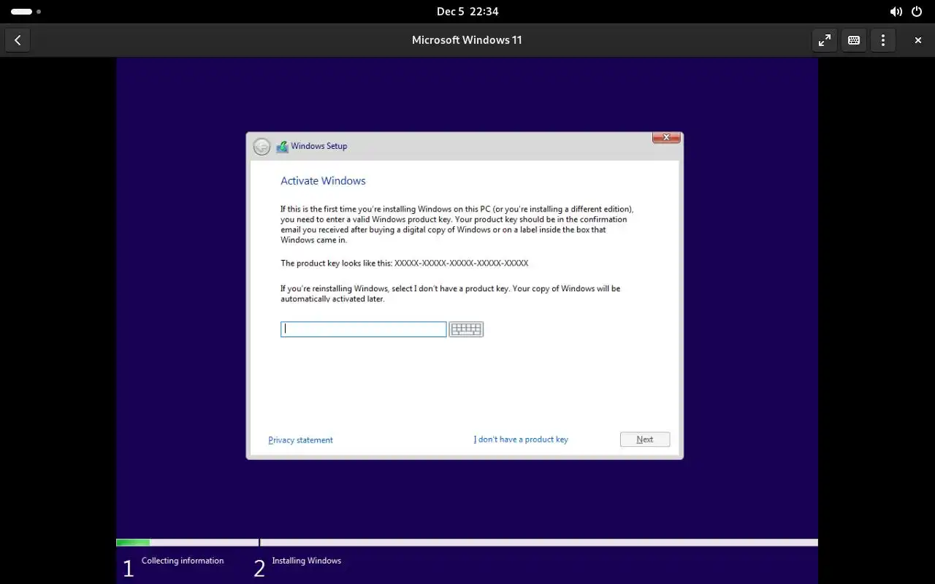
Task: Open the Activities overview pill
Action: tap(26, 12)
